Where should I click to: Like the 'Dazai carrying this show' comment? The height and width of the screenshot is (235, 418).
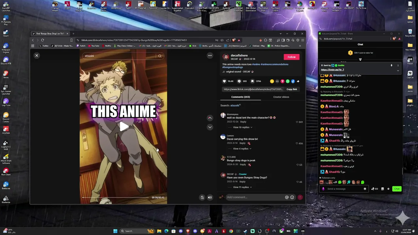click(297, 143)
